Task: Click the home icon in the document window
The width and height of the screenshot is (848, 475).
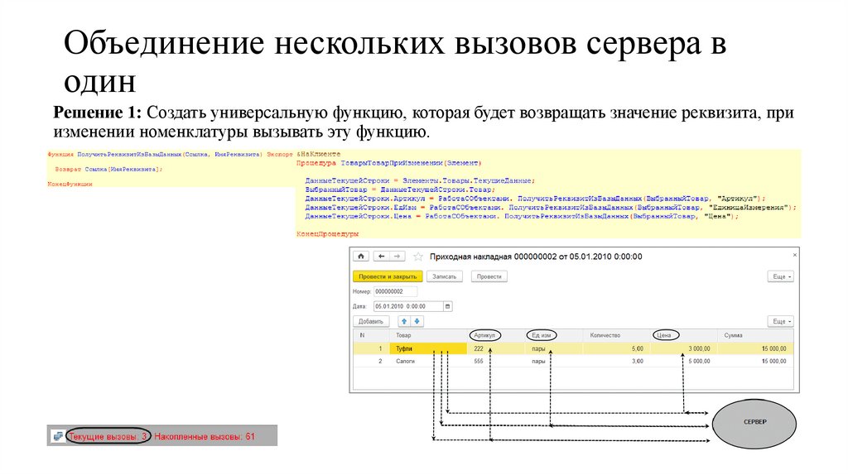Action: click(x=361, y=257)
